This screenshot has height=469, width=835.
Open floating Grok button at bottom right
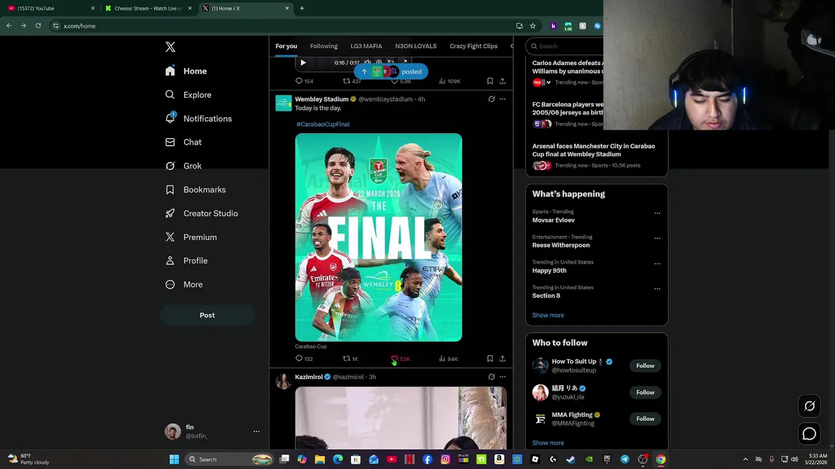pos(810,406)
